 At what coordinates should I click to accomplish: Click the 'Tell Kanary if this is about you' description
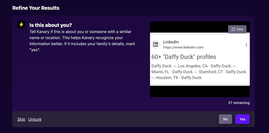pyautogui.click(x=82, y=41)
